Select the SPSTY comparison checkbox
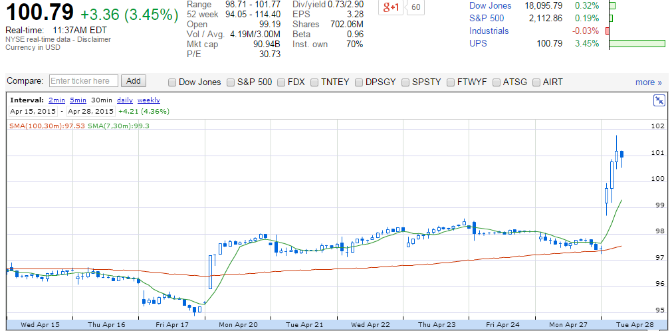The image size is (670, 331). [405, 82]
